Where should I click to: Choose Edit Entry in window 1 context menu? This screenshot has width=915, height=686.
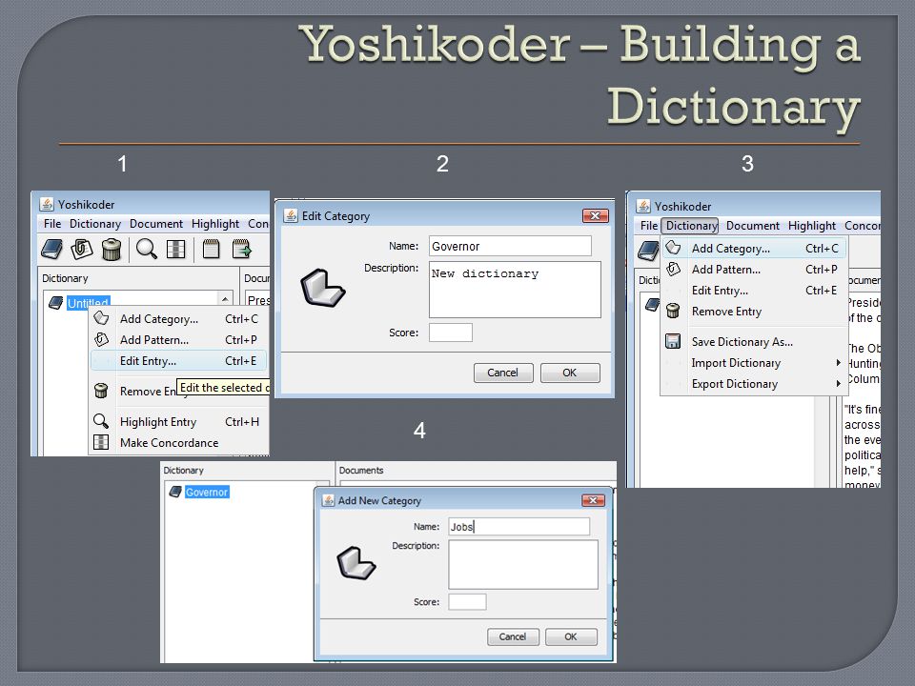(x=179, y=360)
